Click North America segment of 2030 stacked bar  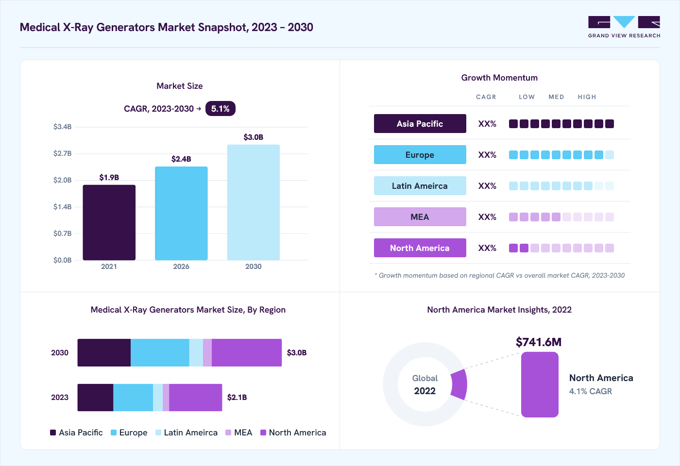tap(247, 353)
